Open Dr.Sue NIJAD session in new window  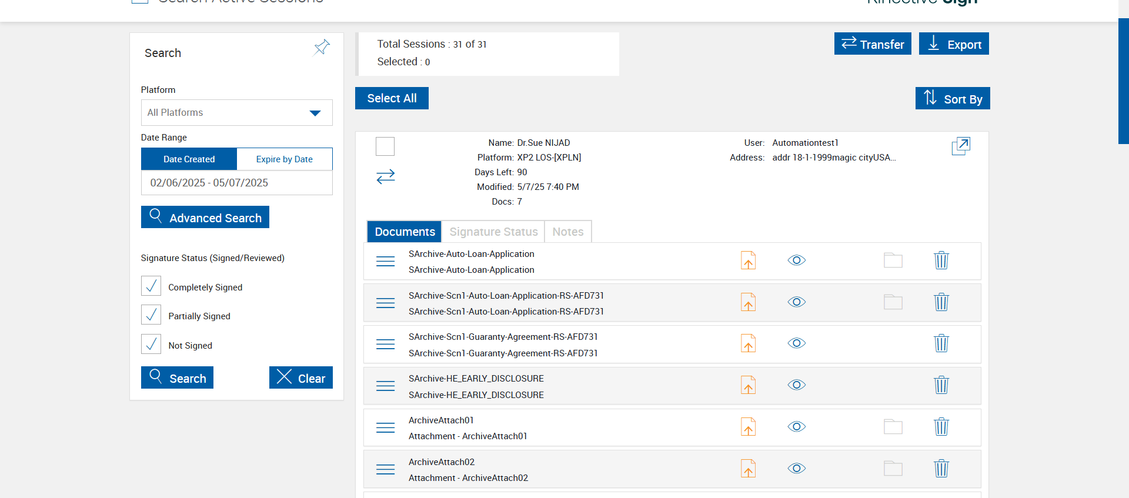point(960,146)
